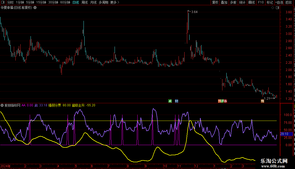
Task: Click the 1.21 low price label
Action: (x=267, y=99)
